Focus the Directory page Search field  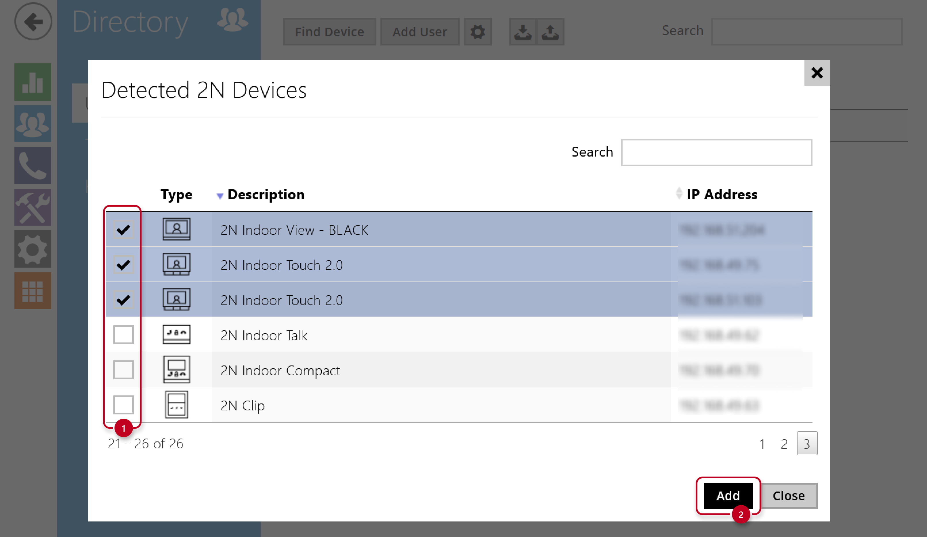coord(806,32)
